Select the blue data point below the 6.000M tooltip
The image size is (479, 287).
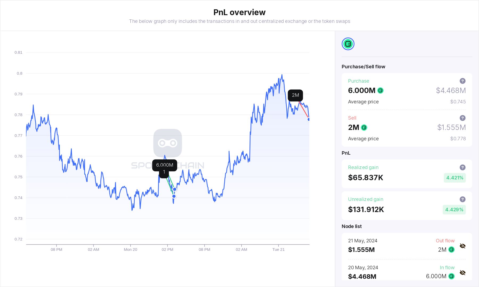pyautogui.click(x=174, y=189)
